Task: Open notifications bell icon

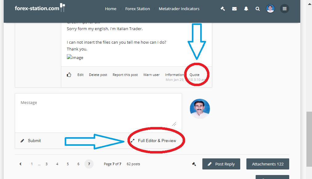Action: [x=246, y=9]
